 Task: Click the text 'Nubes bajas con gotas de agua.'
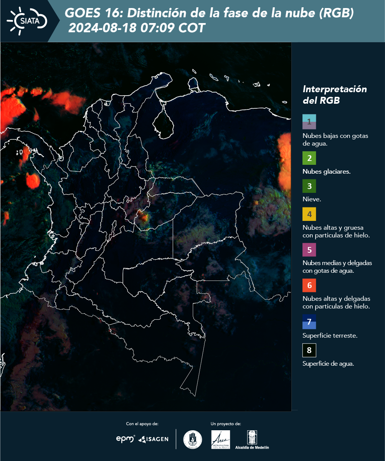tap(335, 140)
